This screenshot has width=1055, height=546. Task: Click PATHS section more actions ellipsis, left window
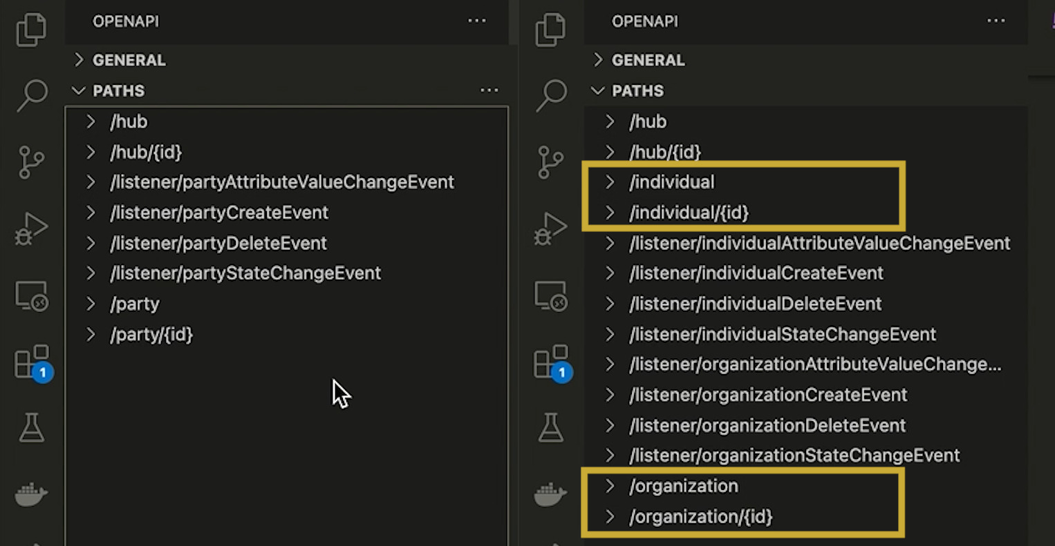(489, 90)
